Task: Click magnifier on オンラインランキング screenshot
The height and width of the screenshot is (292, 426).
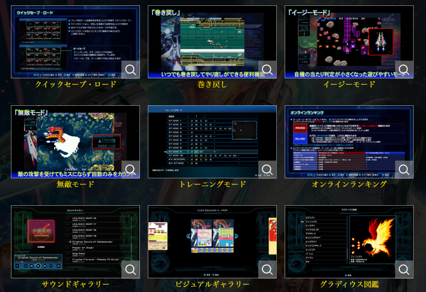Action: (404, 170)
